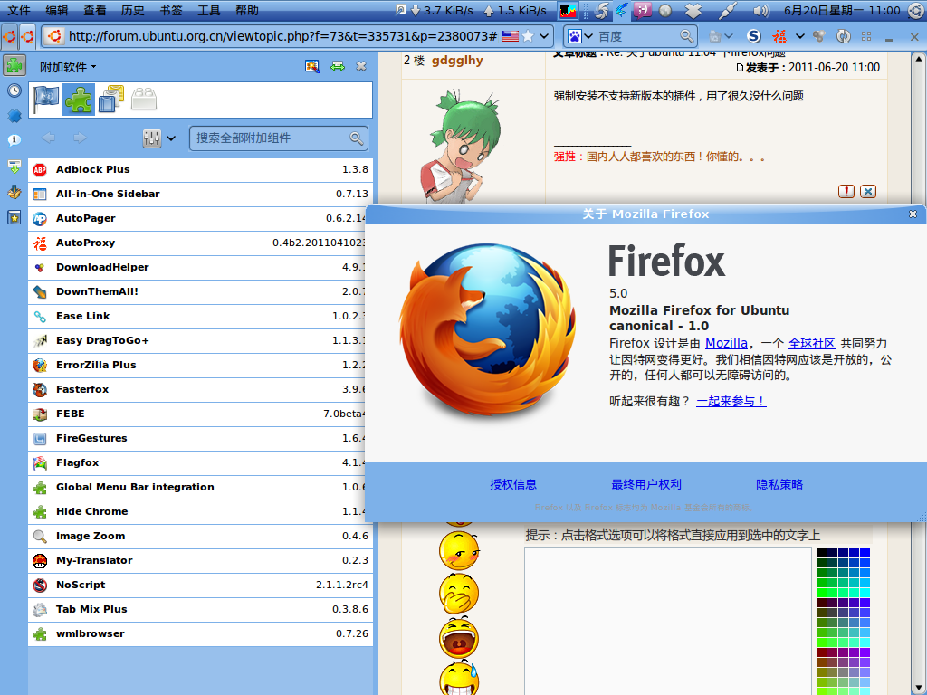Open the 编辑 menu
Viewport: 927px width, 695px height.
pyautogui.click(x=57, y=10)
